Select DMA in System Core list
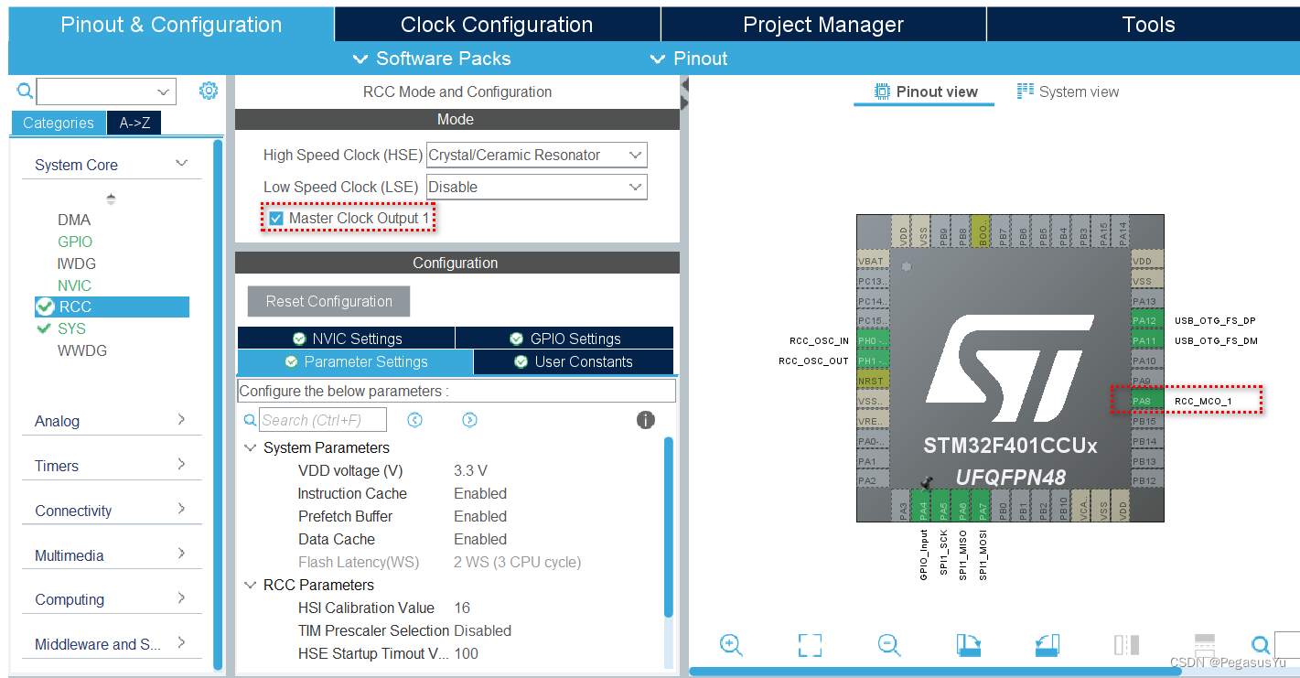 [x=74, y=220]
